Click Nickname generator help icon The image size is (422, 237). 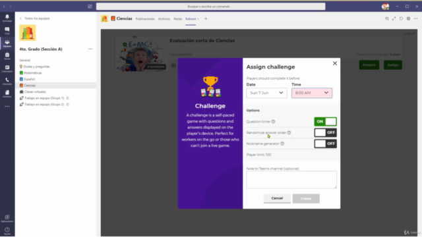[x=282, y=144]
